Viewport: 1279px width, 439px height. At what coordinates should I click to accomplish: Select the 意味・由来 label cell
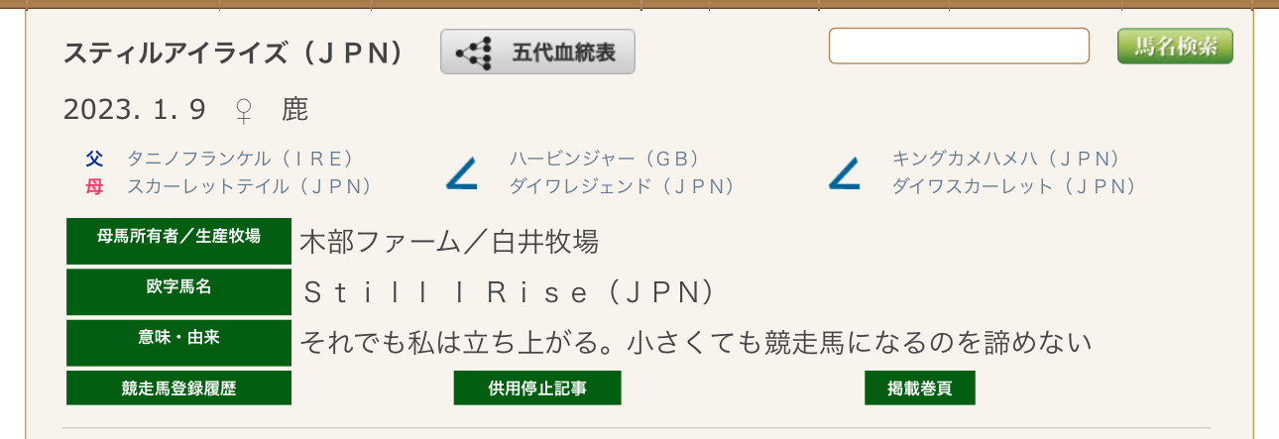(x=179, y=343)
